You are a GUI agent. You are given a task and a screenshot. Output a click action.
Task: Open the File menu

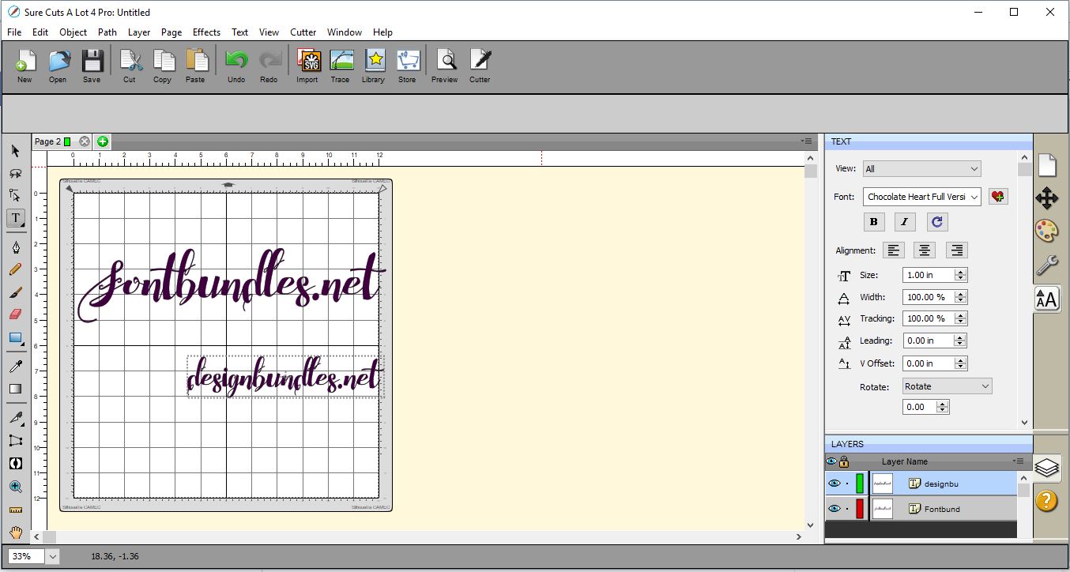[14, 32]
